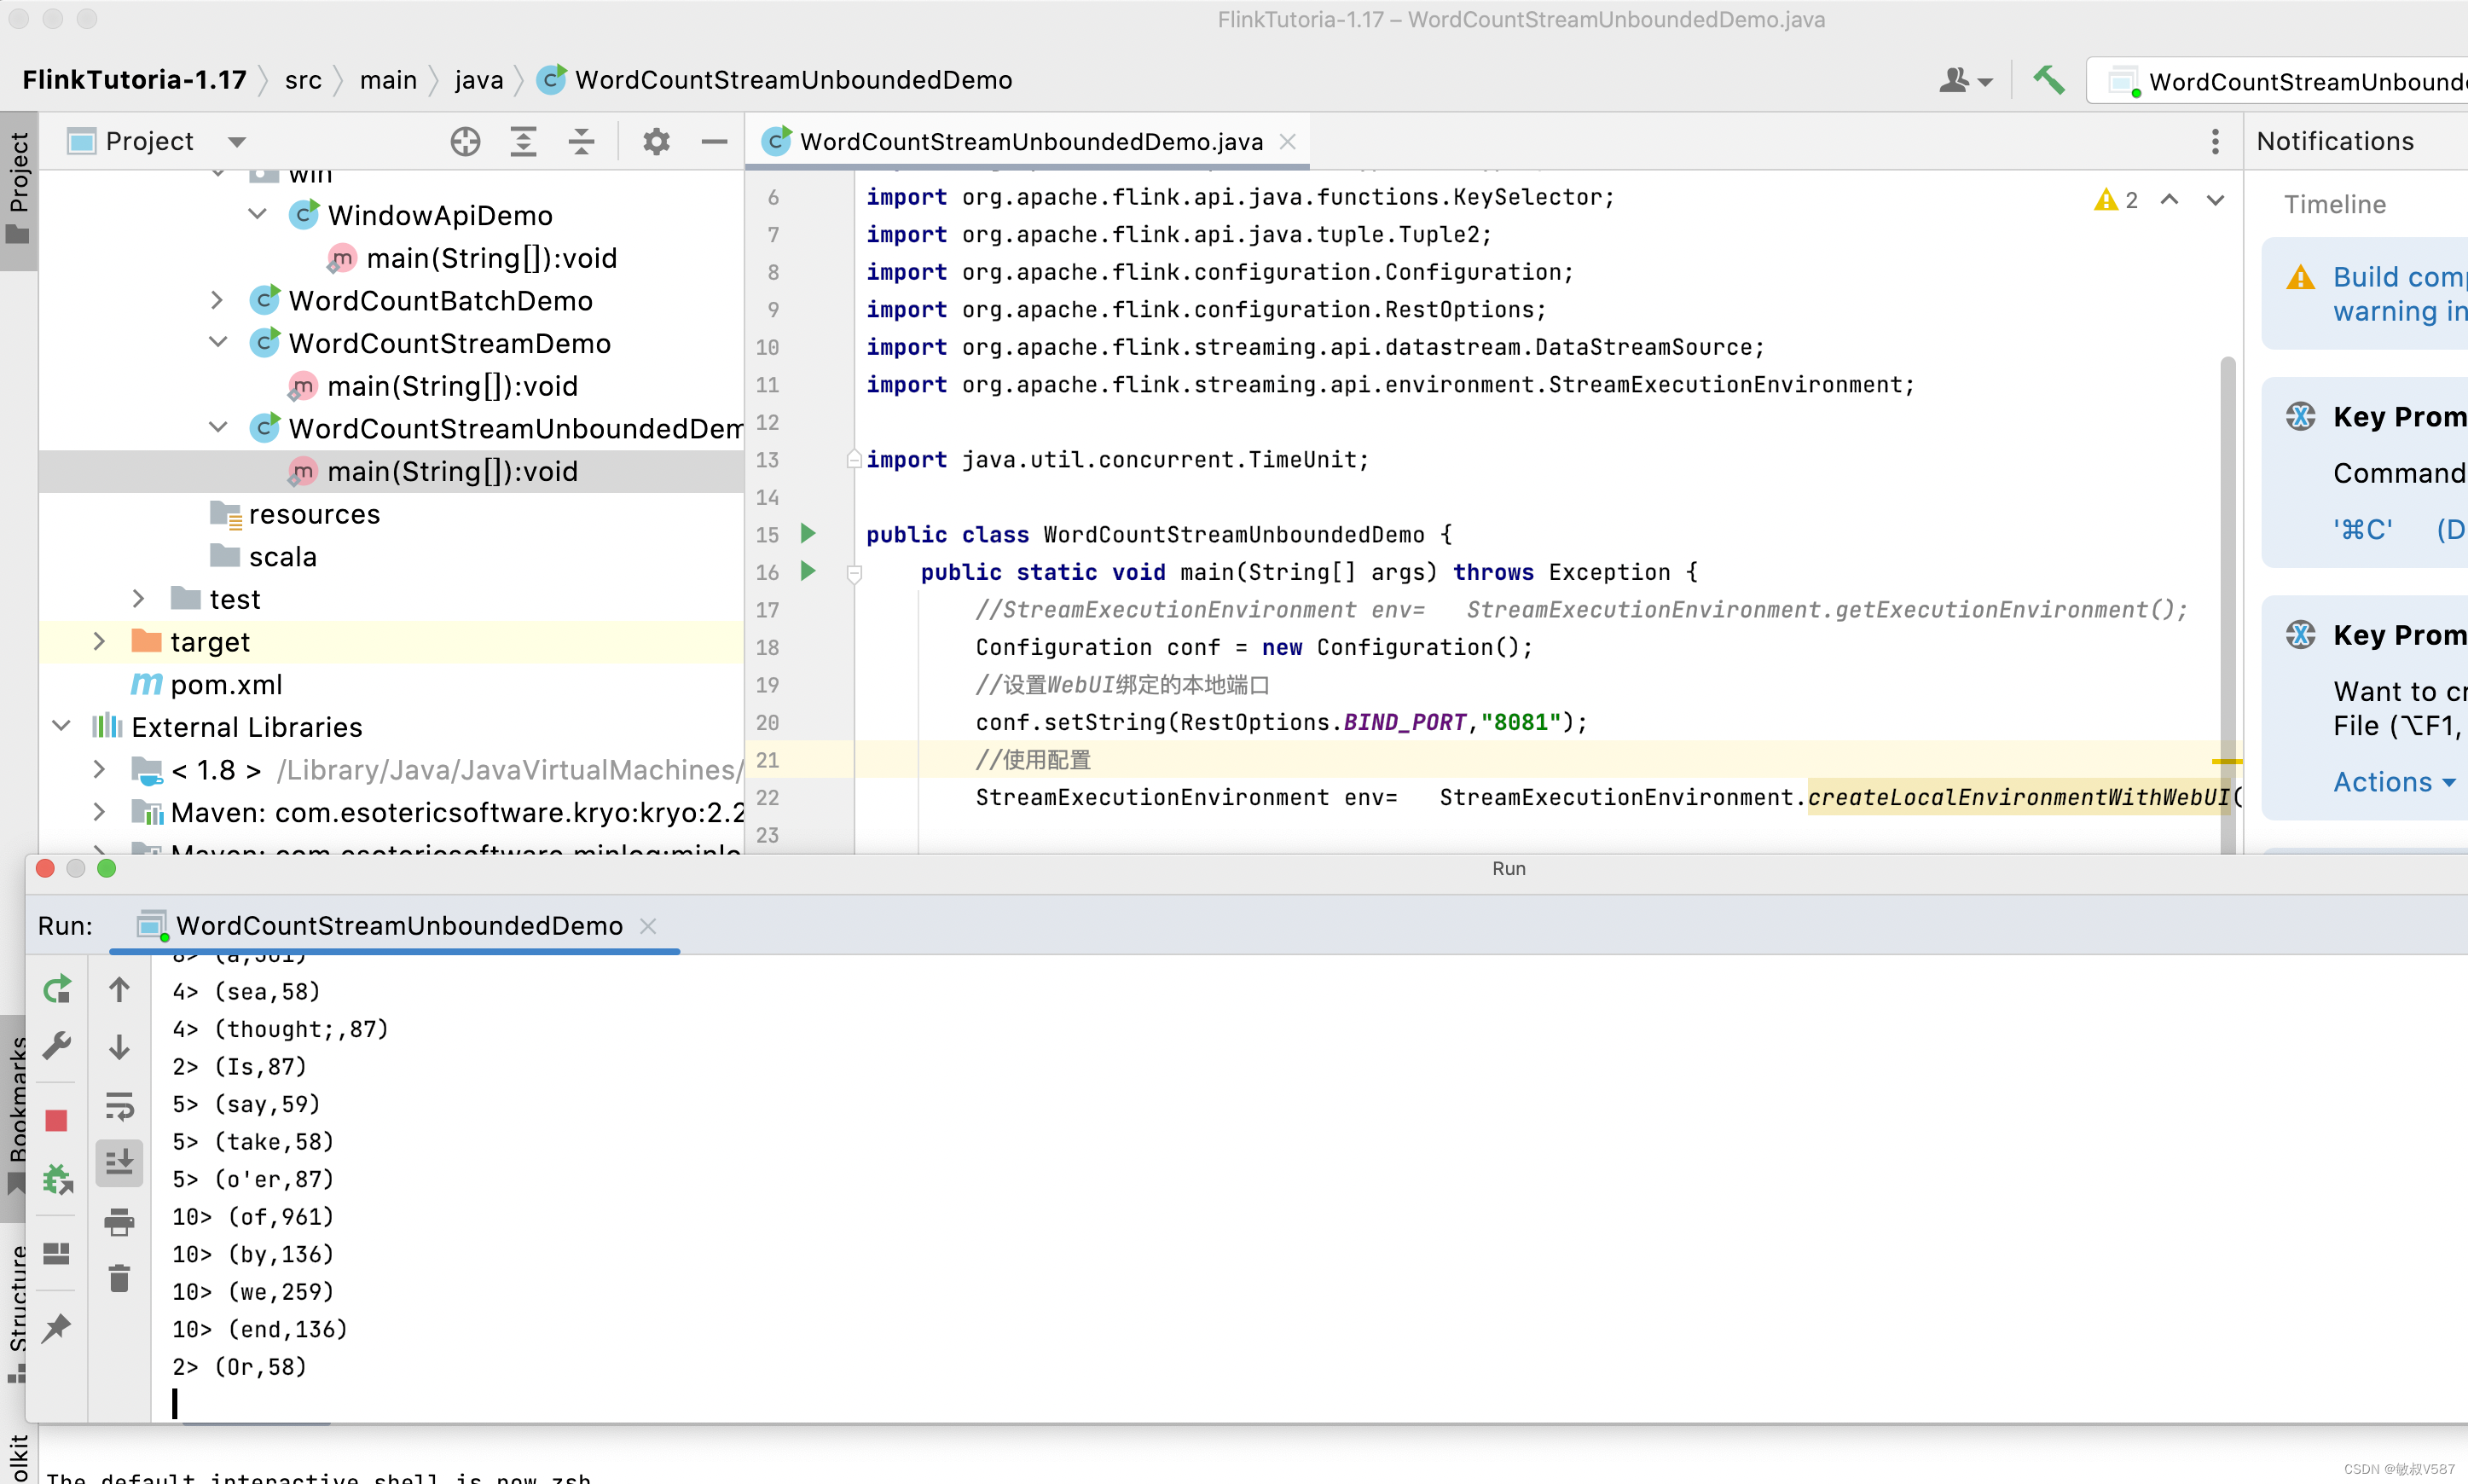Toggle Scroll to End in Run console
Image resolution: width=2468 pixels, height=1484 pixels.
point(120,1162)
